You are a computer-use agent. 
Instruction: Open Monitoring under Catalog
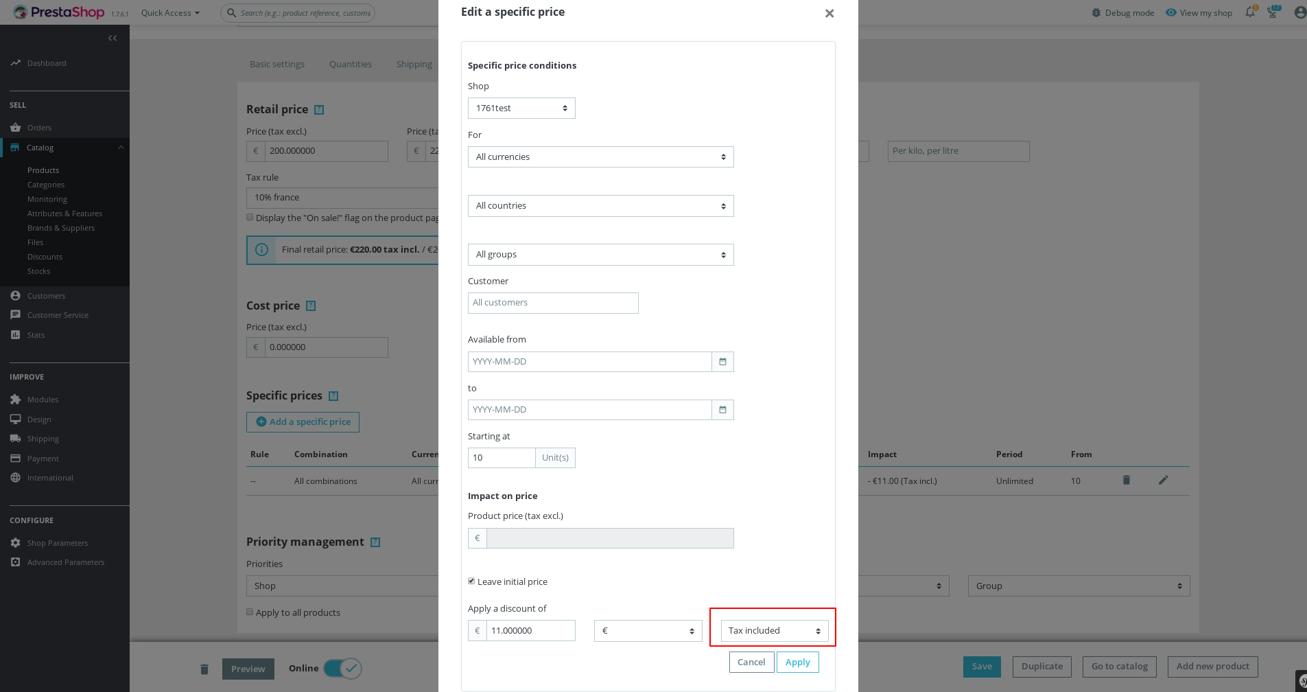pos(47,199)
